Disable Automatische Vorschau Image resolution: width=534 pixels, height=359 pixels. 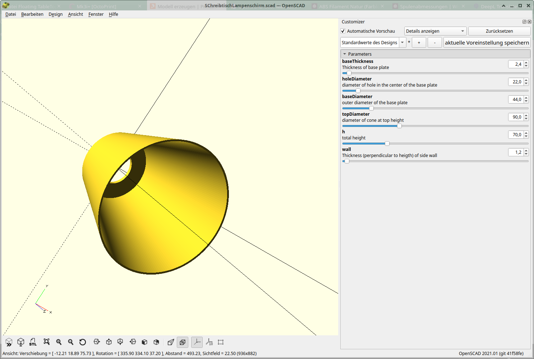coord(343,31)
